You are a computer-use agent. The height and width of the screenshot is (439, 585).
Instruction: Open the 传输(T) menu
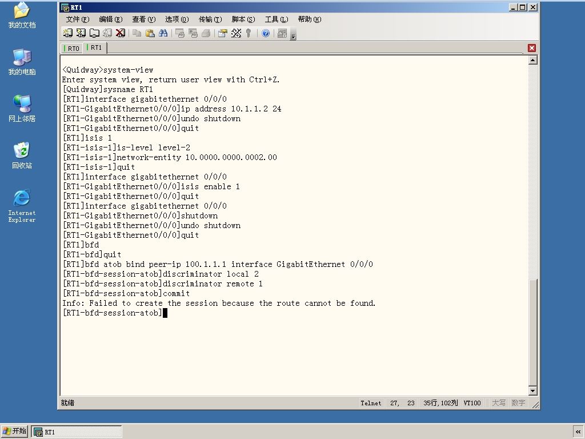click(210, 19)
